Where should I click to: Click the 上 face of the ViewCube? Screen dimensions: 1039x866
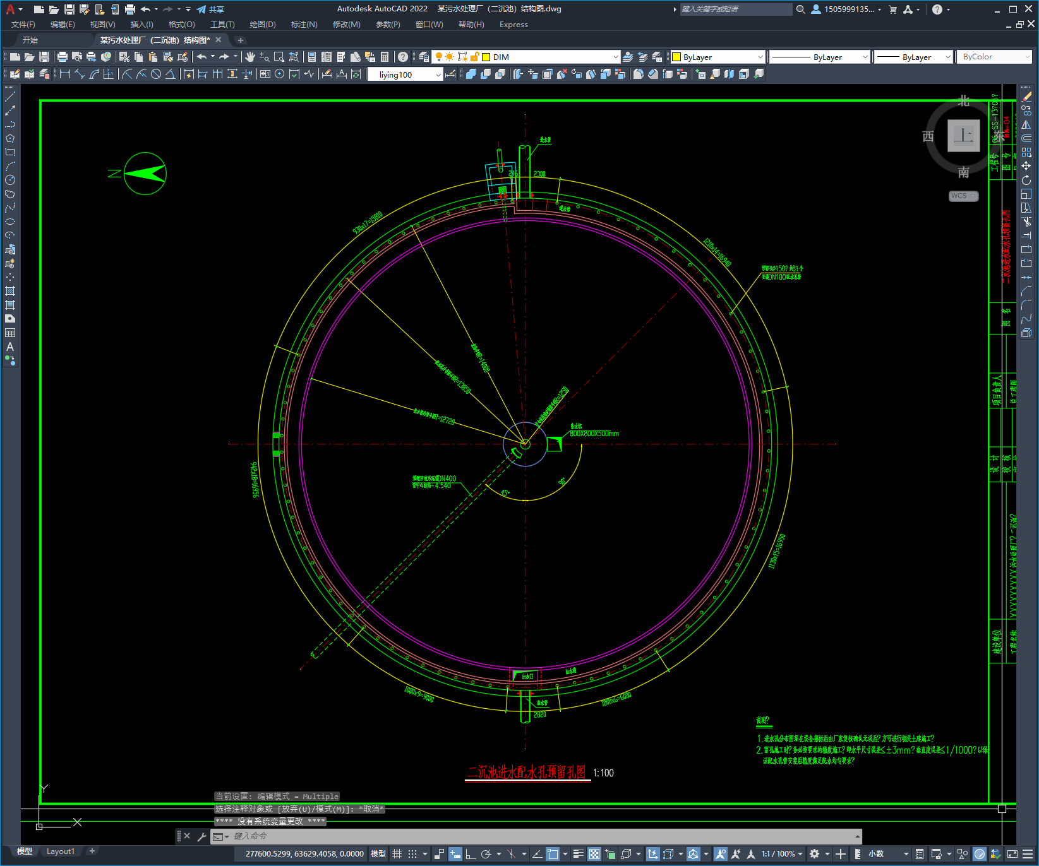(x=964, y=136)
